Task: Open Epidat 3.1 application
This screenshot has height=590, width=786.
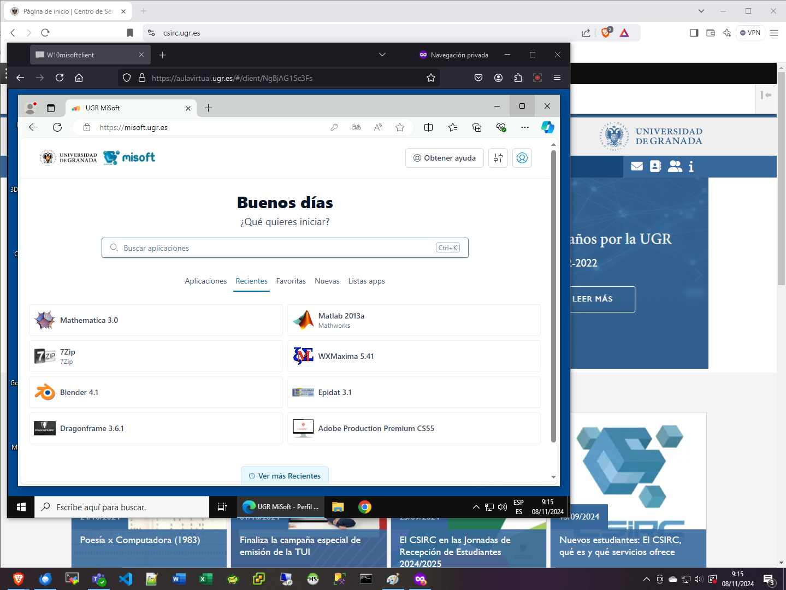Action: pyautogui.click(x=414, y=392)
